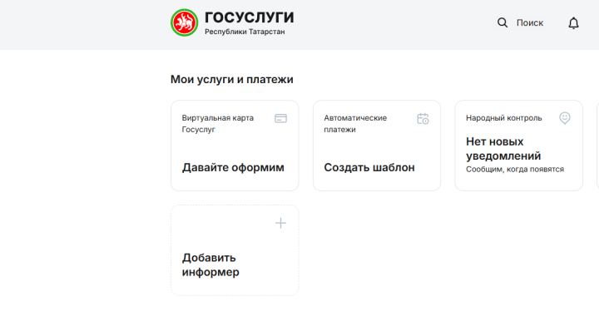Click Республики Татарстан subtitle text
599x316 pixels.
coord(245,32)
